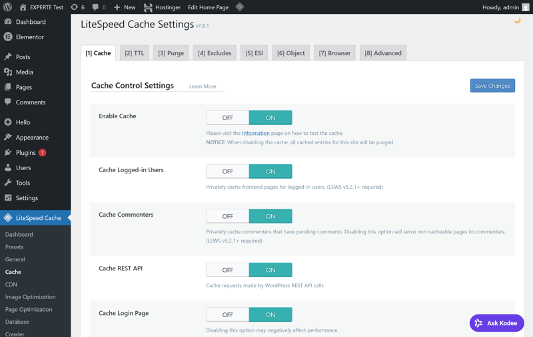Viewport: 533px width, 337px height.
Task: Click the Hello plus-circle icon
Action: [8, 122]
